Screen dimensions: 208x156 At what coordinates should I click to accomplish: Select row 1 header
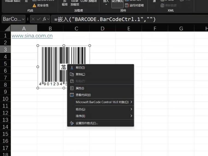point(5,36)
